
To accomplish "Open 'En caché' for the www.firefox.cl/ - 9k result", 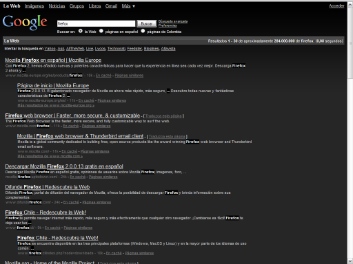I will (52, 228).
